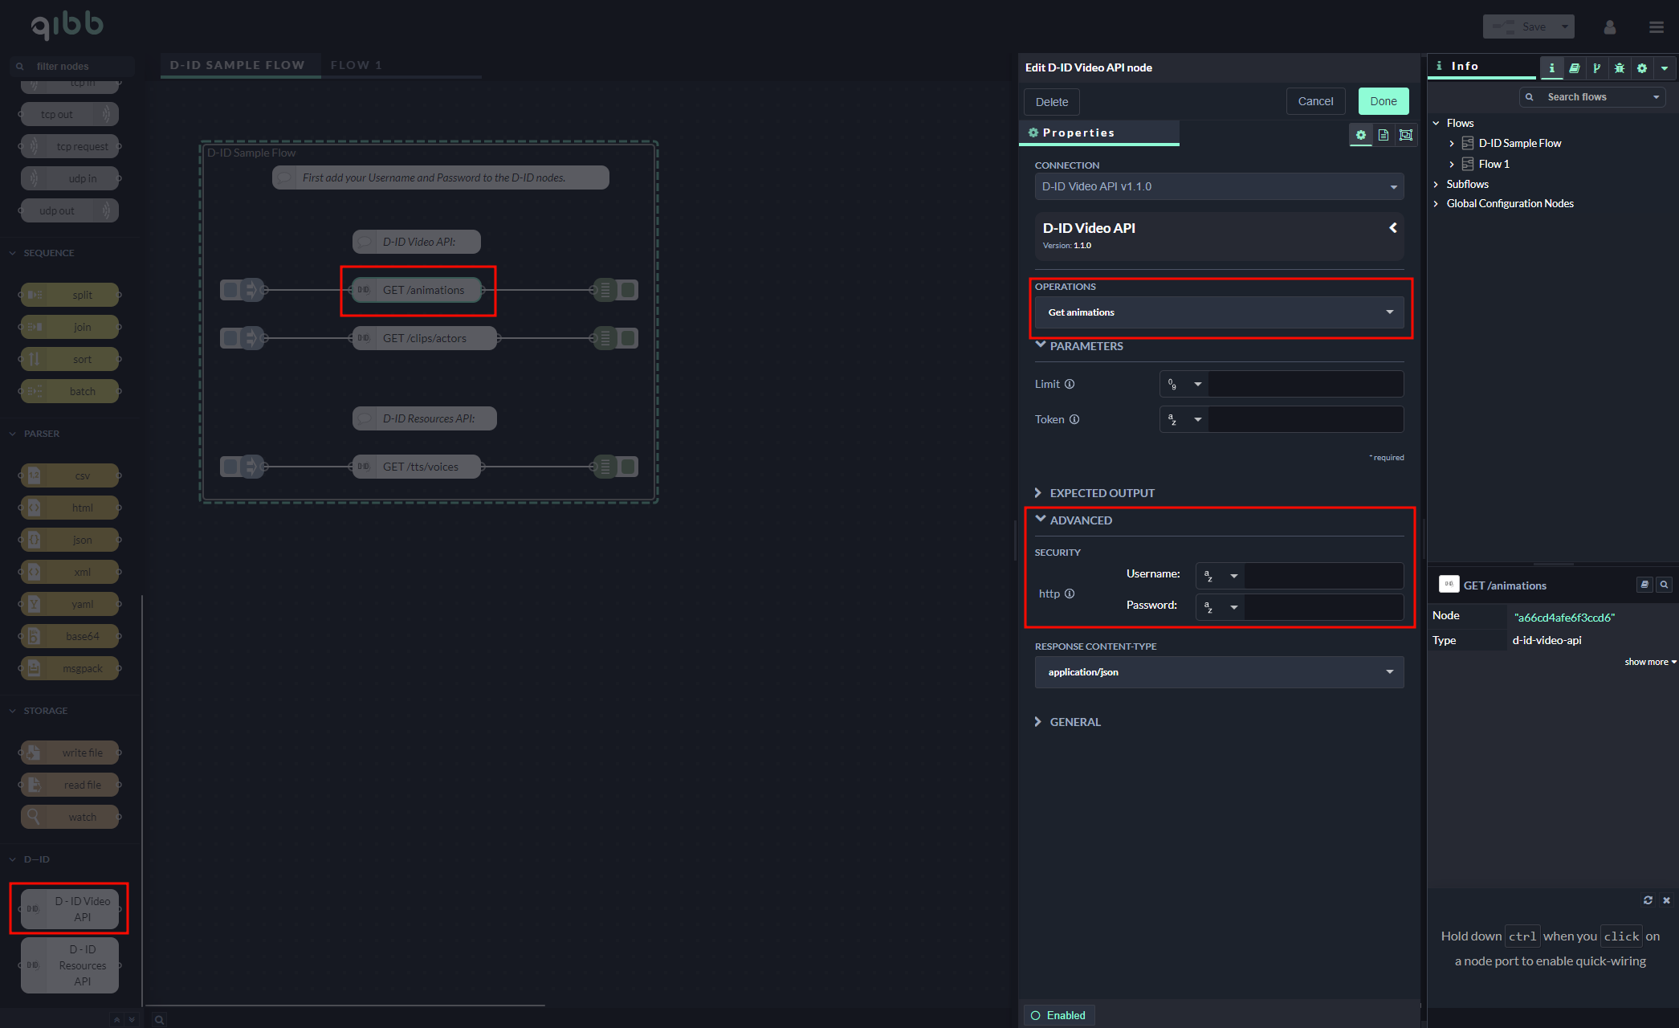Click the Username input field

pyautogui.click(x=1322, y=575)
